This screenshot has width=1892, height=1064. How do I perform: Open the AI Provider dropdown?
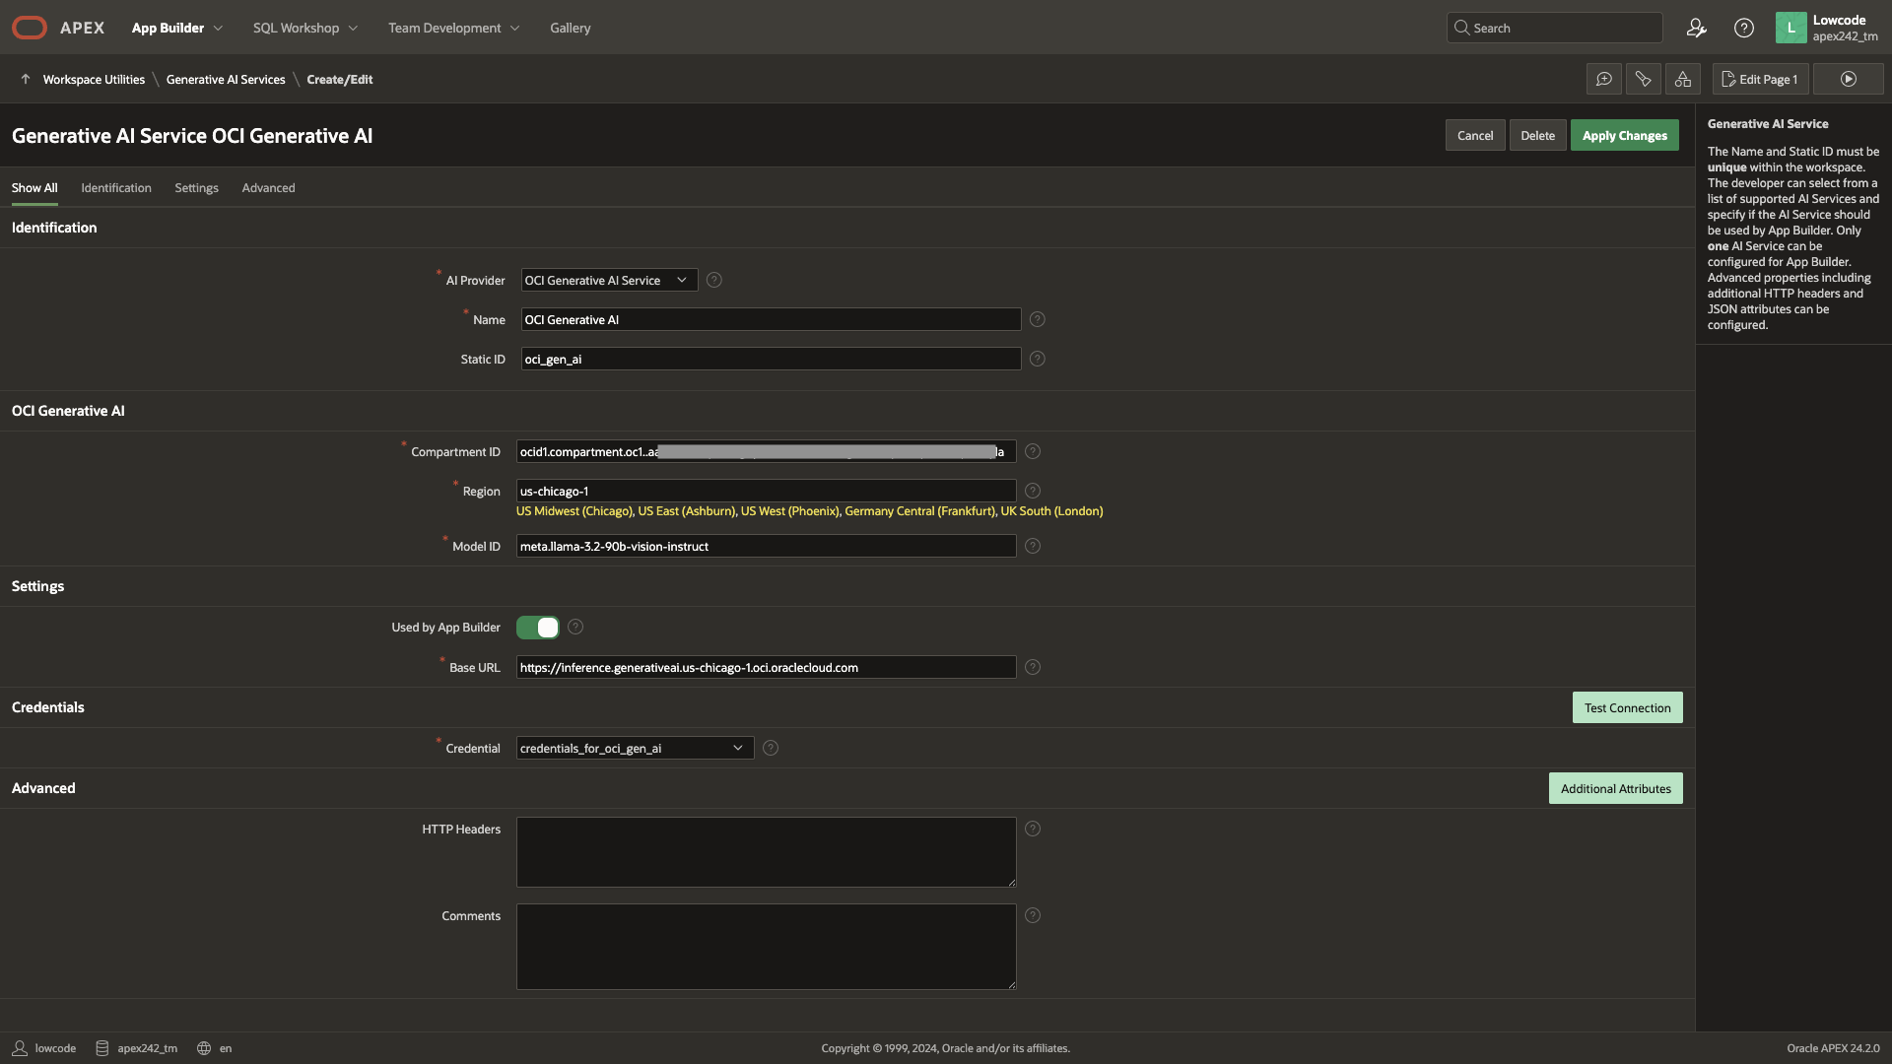608,281
